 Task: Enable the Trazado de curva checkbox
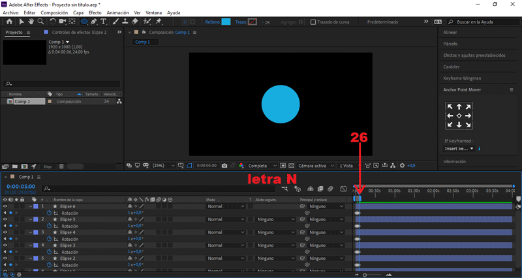(x=313, y=22)
